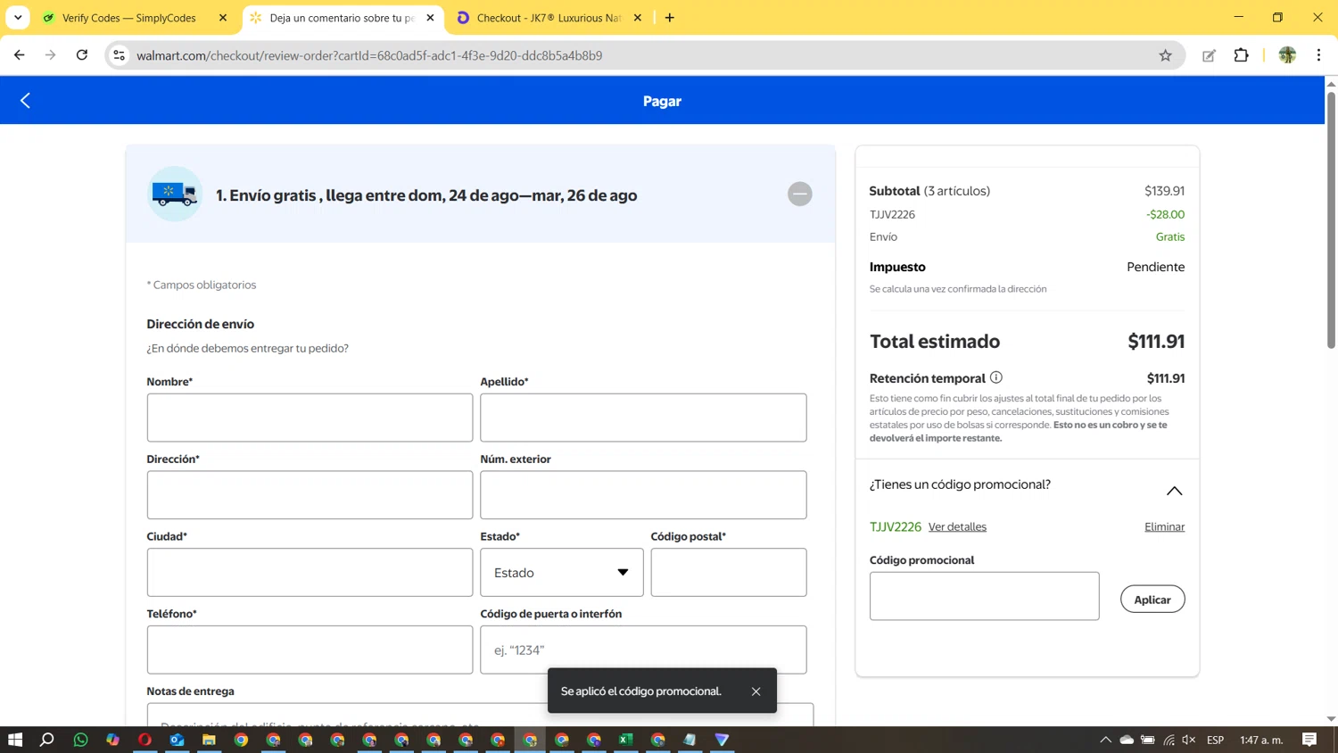Click the OneDrive cloud tray icon

[1127, 740]
